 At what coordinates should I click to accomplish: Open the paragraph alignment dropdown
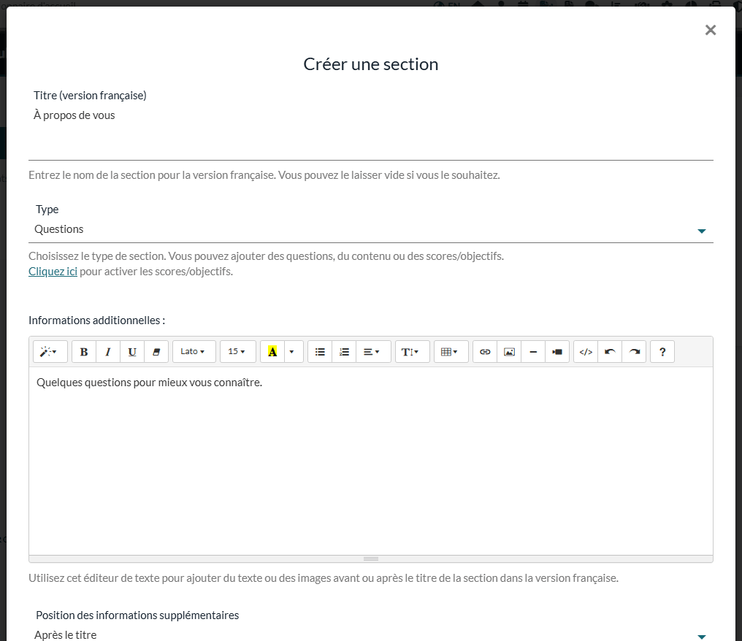tap(373, 351)
